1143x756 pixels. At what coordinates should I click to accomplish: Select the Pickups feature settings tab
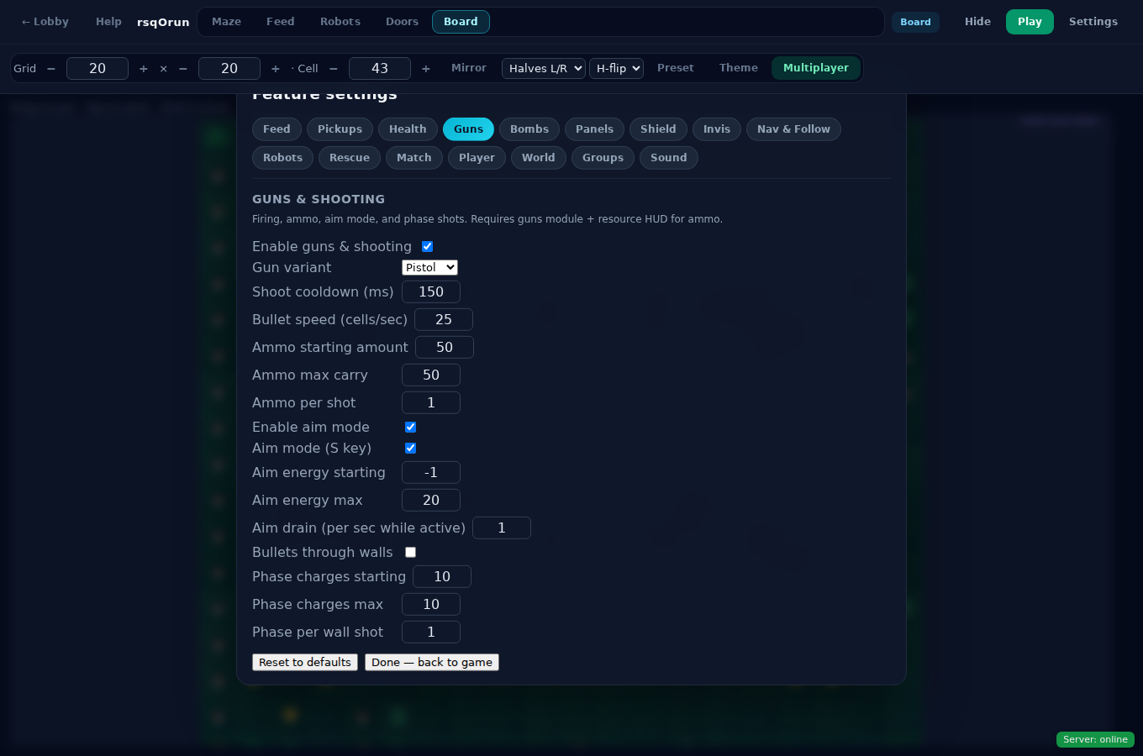tap(340, 129)
